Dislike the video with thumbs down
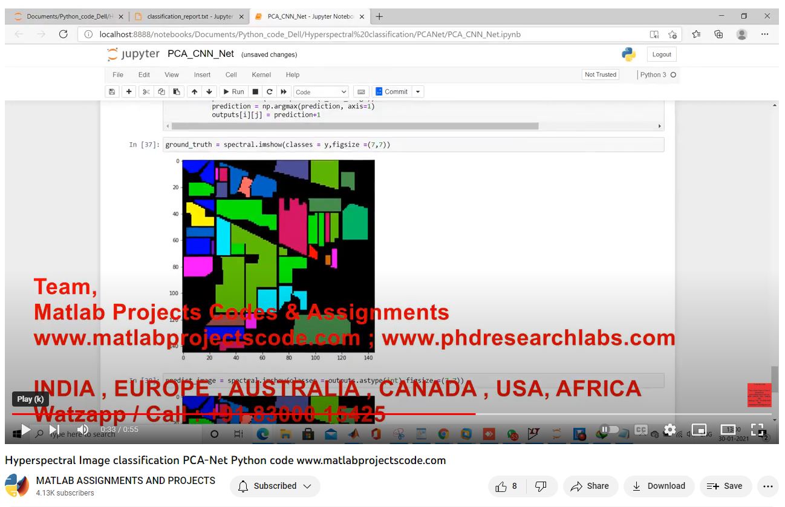The height and width of the screenshot is (507, 785). click(x=541, y=486)
